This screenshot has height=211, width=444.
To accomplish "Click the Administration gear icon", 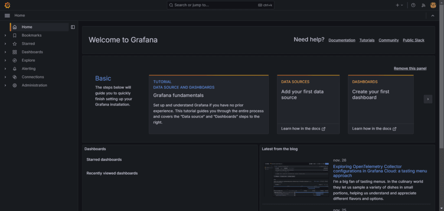I will [x=15, y=86].
